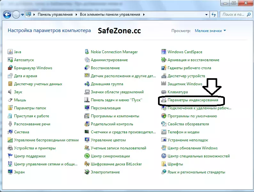Select Все элементы панели управления breadcrumb
Viewport: 254px width, 192px height.
(110, 14)
